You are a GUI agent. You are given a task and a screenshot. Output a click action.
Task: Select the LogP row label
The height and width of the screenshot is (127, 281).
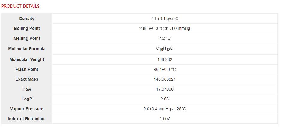point(27,99)
